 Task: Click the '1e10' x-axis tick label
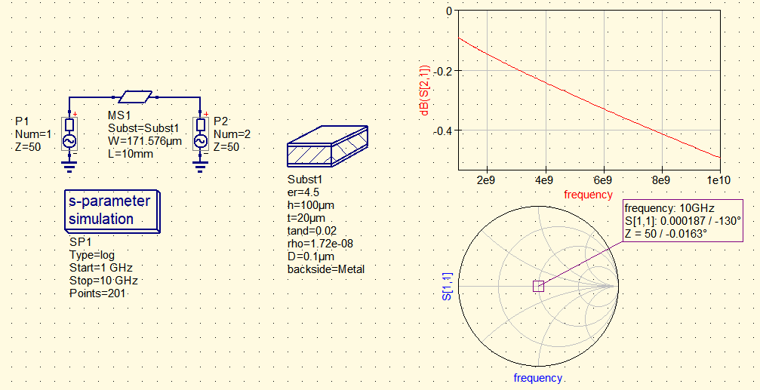click(x=719, y=180)
